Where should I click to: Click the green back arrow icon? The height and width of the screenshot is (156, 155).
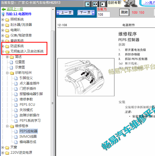pyautogui.click(x=4, y=9)
